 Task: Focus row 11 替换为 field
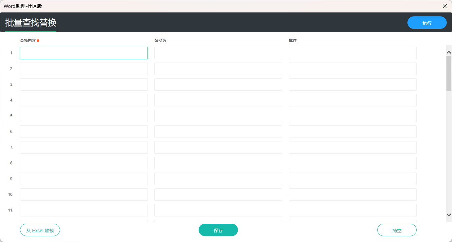(x=218, y=210)
